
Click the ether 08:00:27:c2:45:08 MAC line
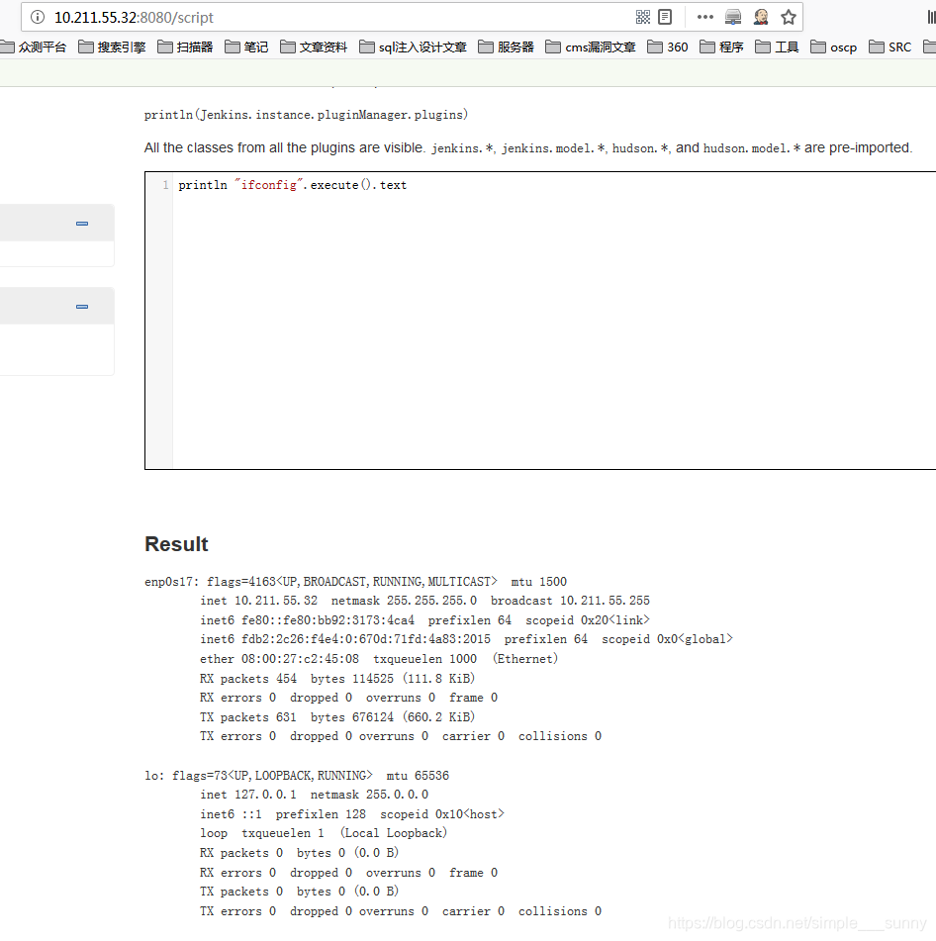379,659
